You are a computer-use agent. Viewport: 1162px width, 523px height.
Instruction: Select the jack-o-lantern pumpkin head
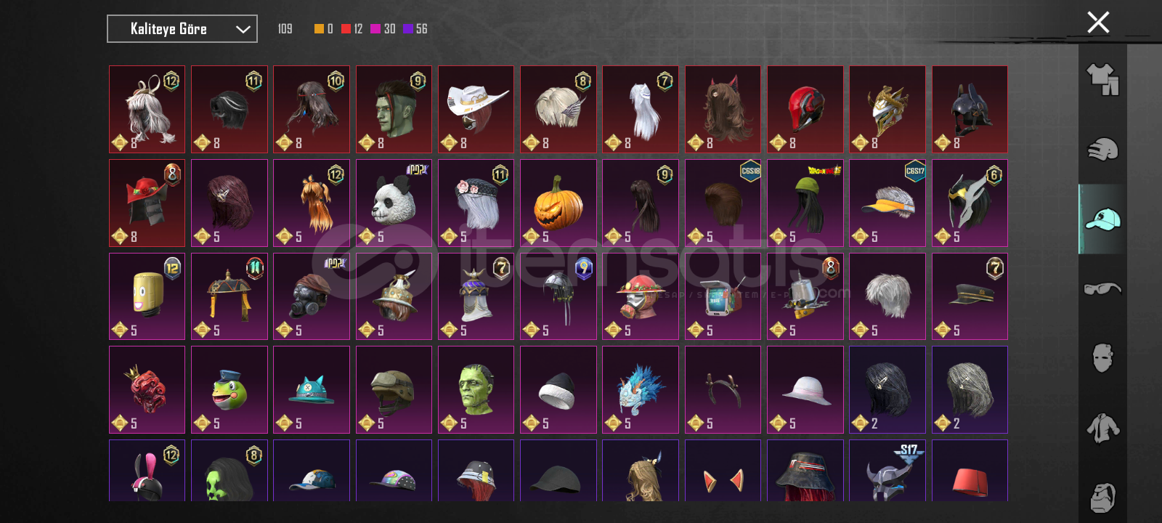point(558,203)
